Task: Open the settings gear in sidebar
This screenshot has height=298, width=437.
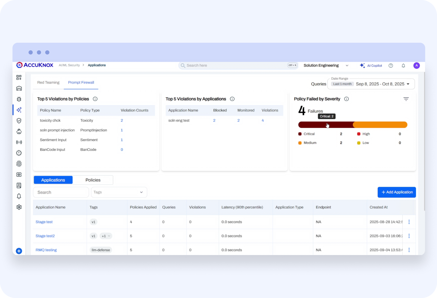Action: point(19,207)
